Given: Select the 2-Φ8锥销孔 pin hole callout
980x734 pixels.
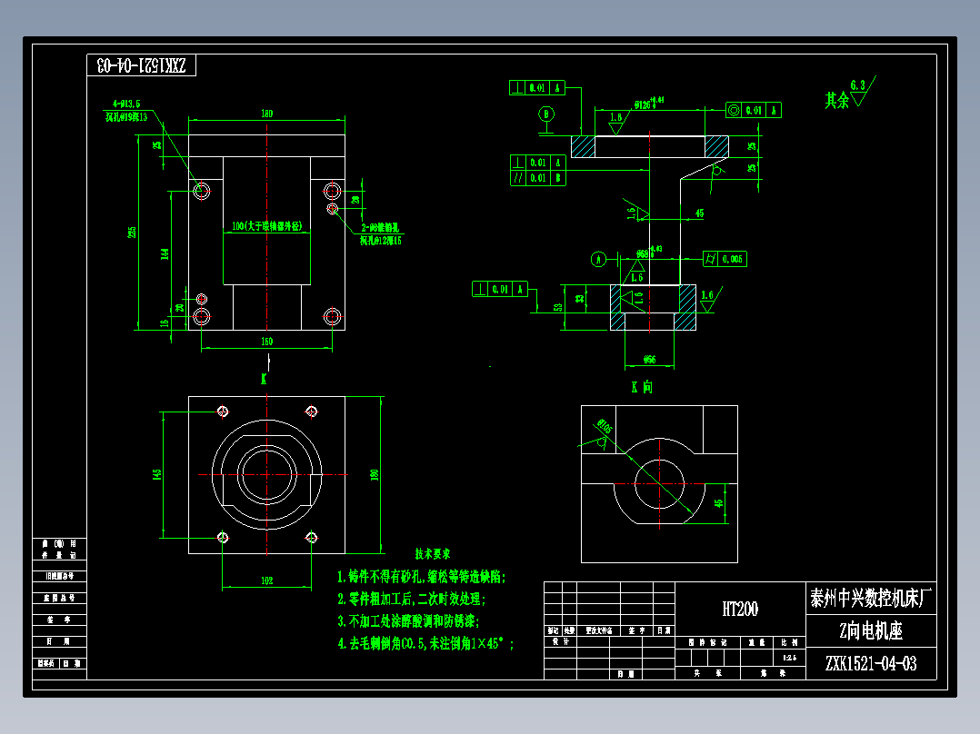Looking at the screenshot, I should (x=380, y=228).
